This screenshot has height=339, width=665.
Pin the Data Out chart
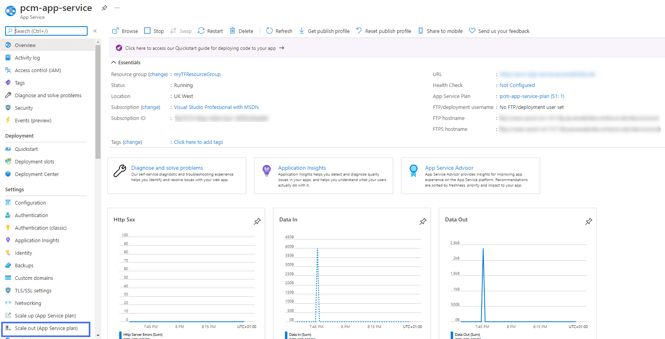(589, 221)
